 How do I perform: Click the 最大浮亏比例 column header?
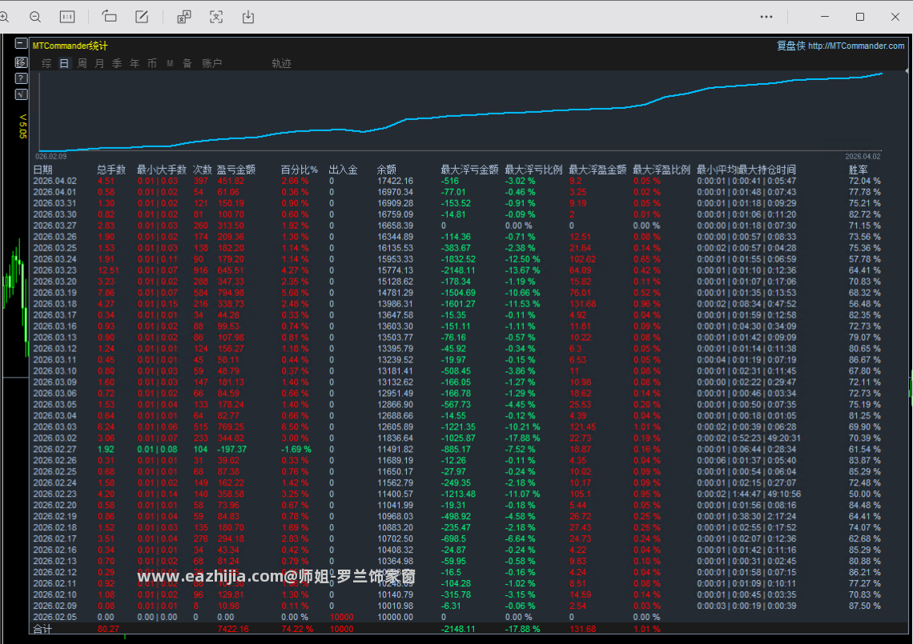tap(533, 170)
